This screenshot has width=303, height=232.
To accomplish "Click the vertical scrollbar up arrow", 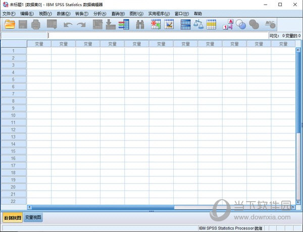I will click(x=298, y=50).
